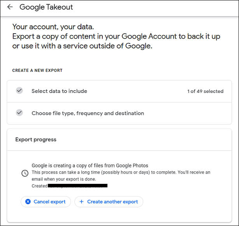Expand the Select data to include step
This screenshot has width=239, height=226.
click(x=59, y=91)
